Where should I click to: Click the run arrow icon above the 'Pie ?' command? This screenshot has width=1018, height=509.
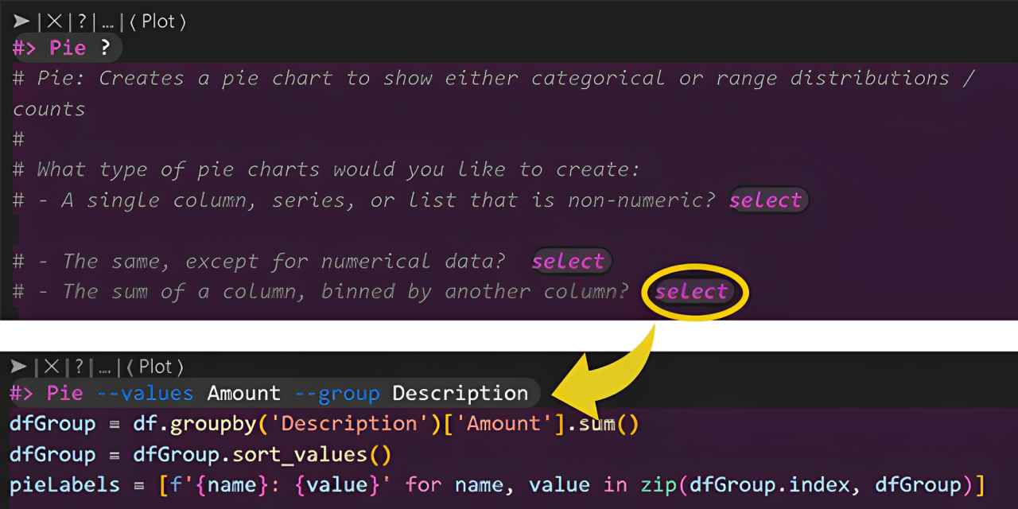coord(21,21)
